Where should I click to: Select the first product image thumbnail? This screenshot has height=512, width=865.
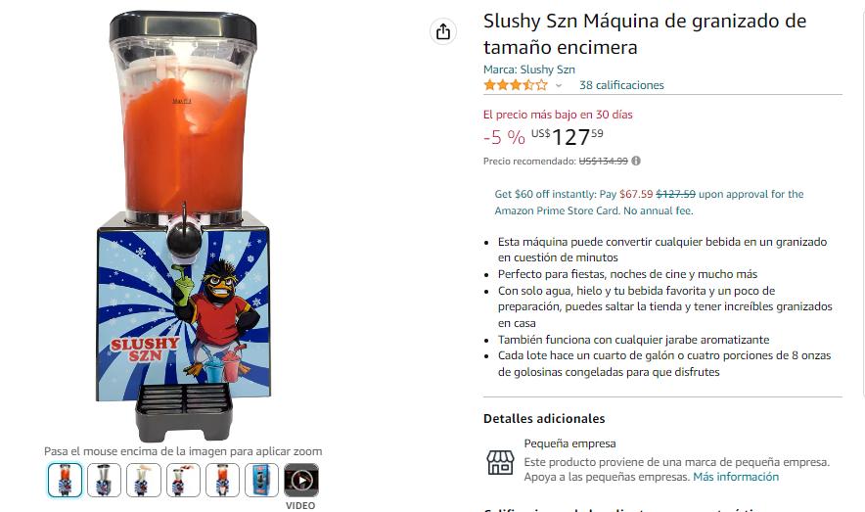pyautogui.click(x=66, y=480)
